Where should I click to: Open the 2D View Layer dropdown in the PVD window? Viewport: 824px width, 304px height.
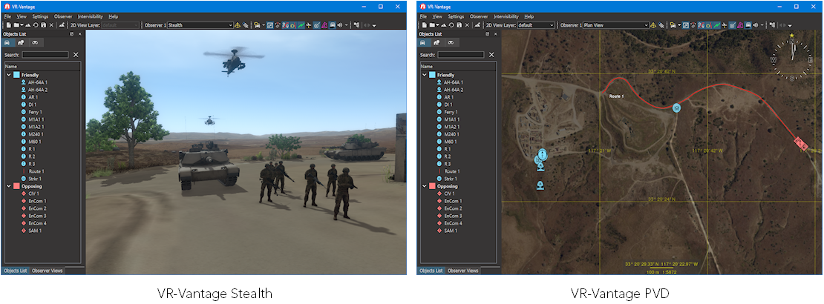point(535,25)
